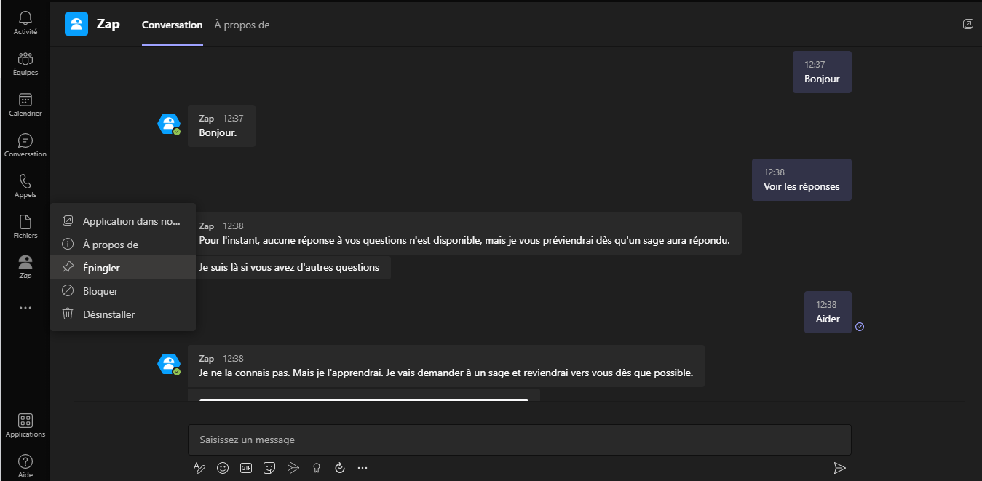Select Bloquer in the context menu
The image size is (982, 481).
123,291
